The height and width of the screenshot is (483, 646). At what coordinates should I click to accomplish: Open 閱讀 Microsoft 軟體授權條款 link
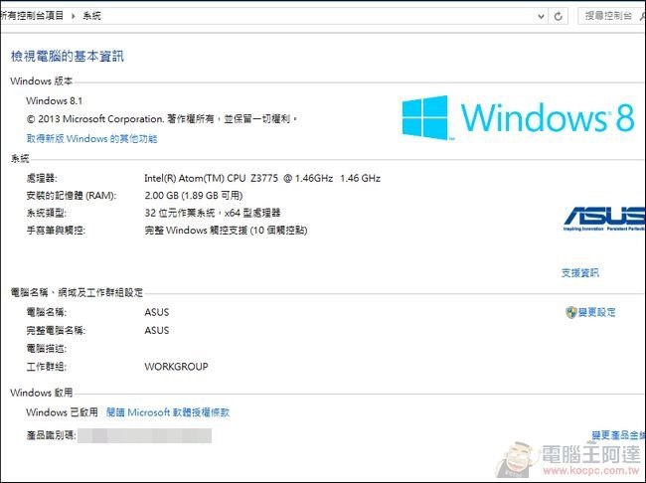[168, 412]
